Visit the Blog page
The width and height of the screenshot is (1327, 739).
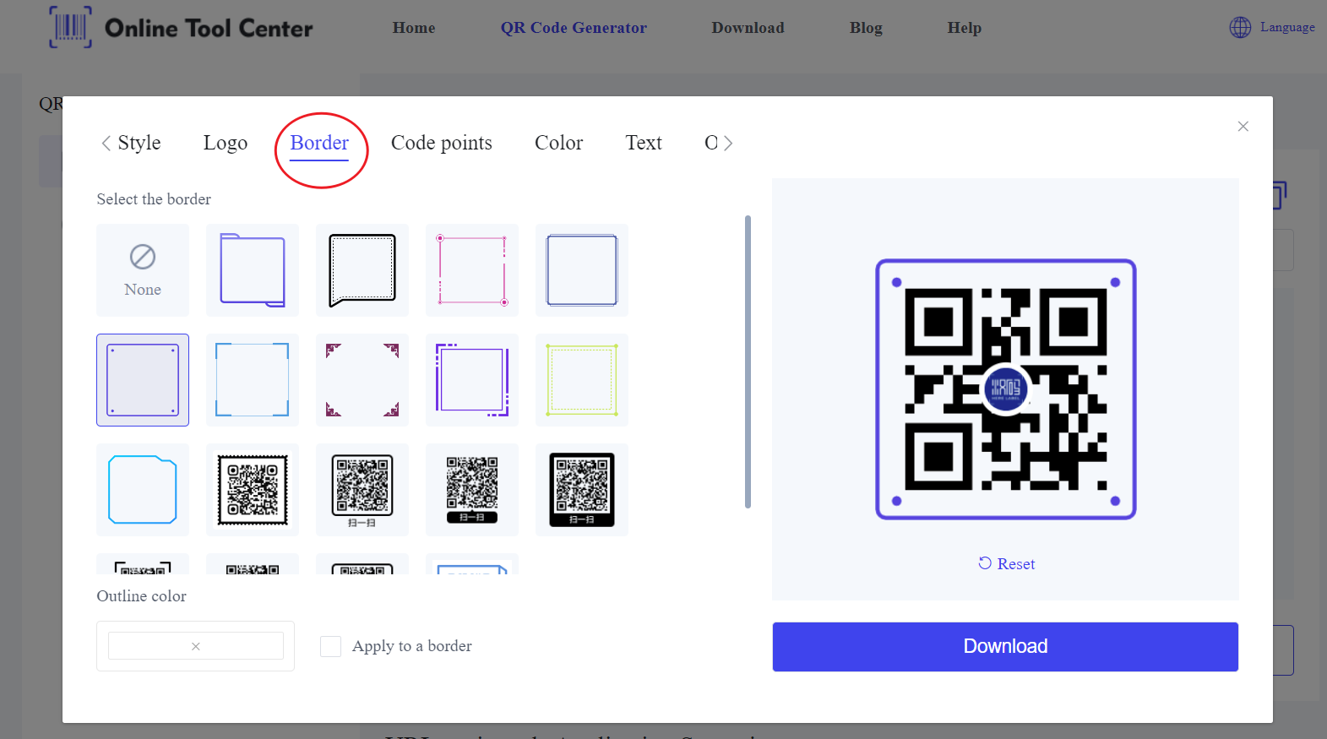tap(866, 28)
